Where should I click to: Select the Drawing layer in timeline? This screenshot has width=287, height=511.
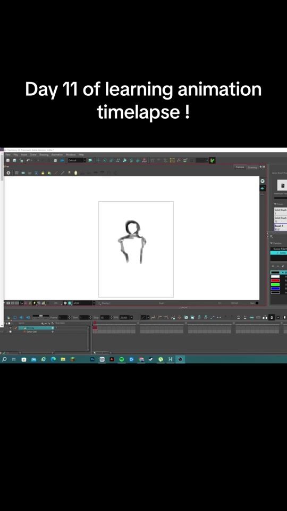click(x=35, y=328)
